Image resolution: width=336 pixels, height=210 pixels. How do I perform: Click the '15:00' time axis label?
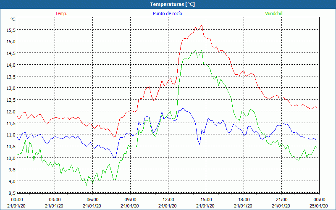click(x=206, y=200)
